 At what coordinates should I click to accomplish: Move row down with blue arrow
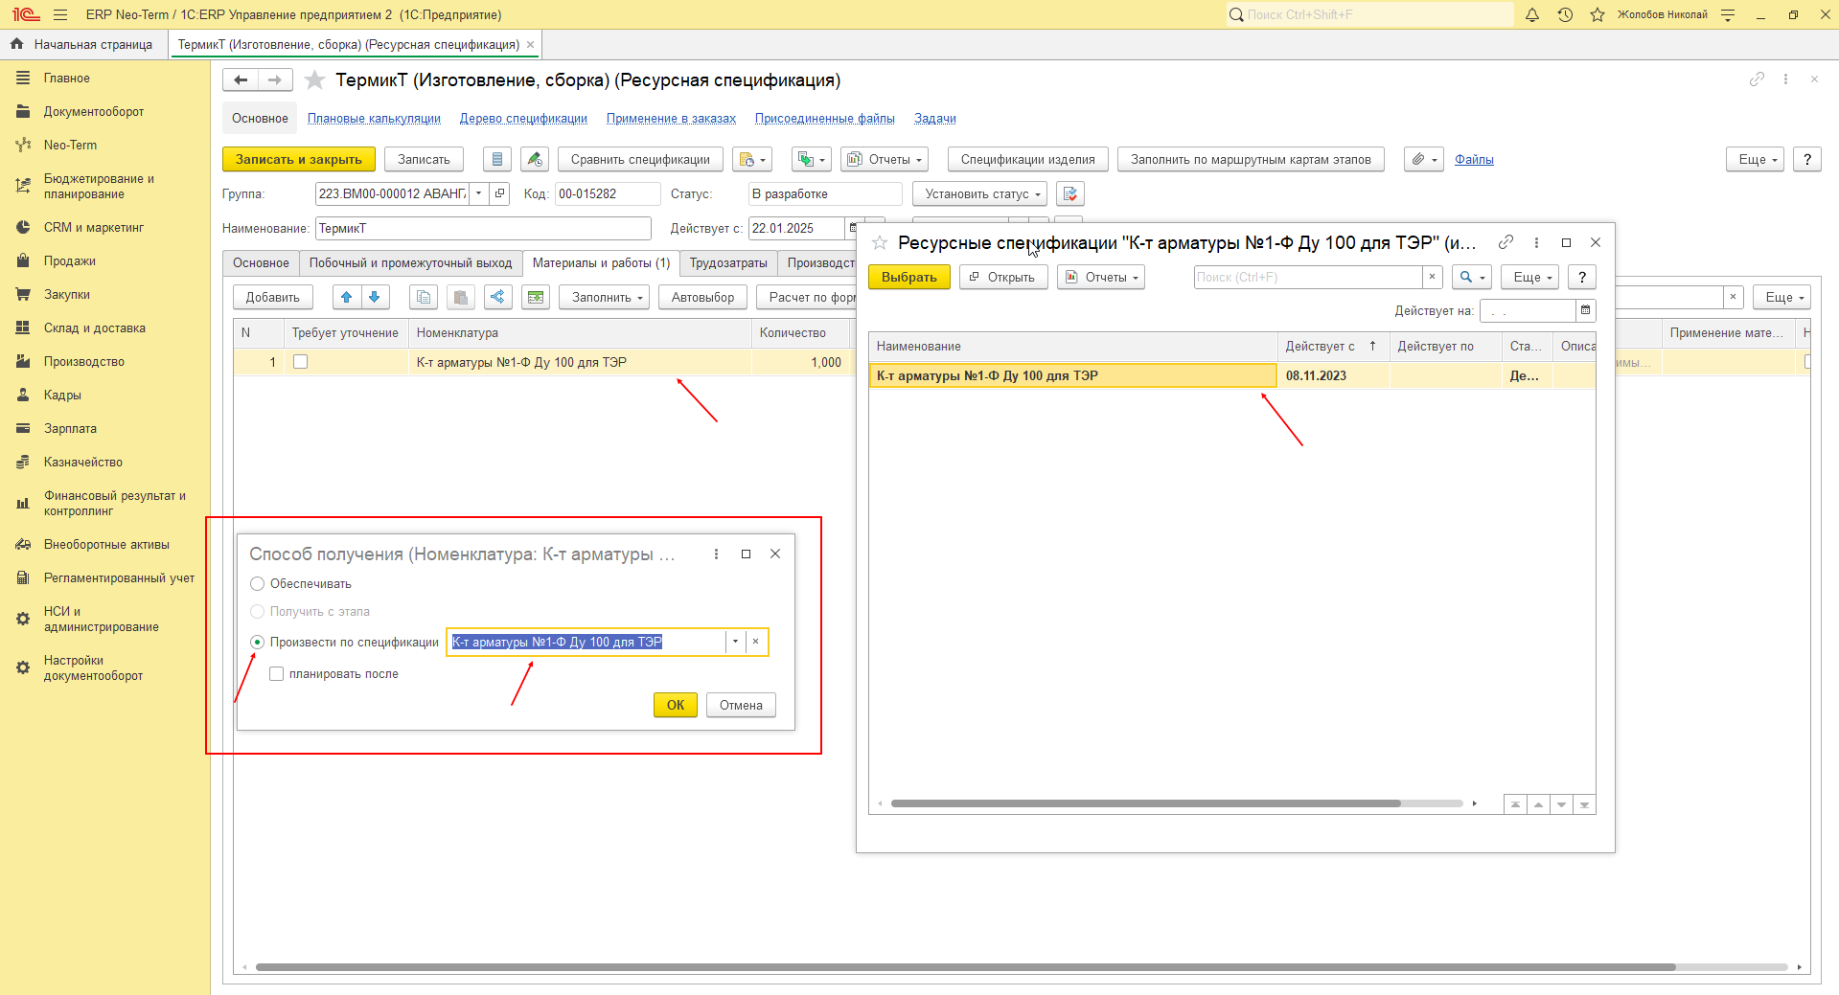[x=375, y=297]
